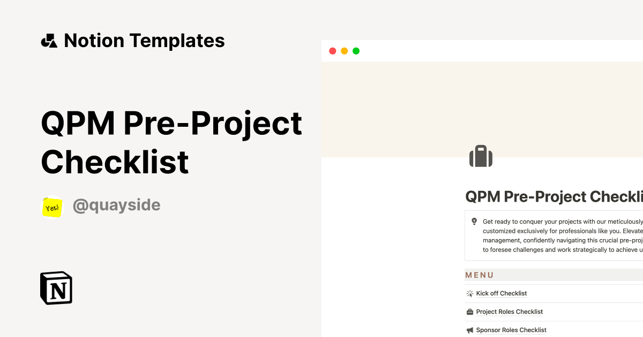The height and width of the screenshot is (337, 643).
Task: Click the megaphone icon beside Sponsor Roles Checklist
Action: (x=469, y=330)
